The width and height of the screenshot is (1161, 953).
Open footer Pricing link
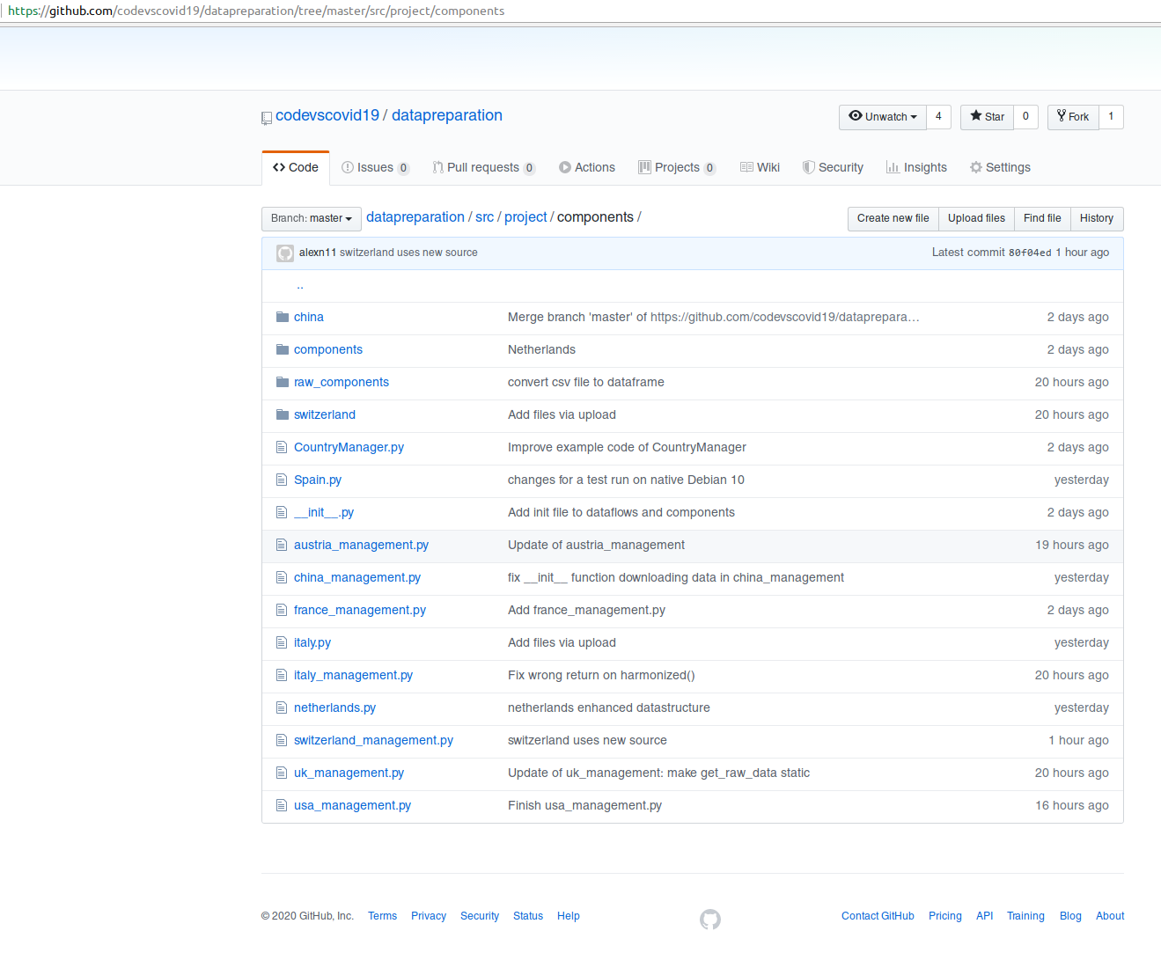pyautogui.click(x=945, y=916)
